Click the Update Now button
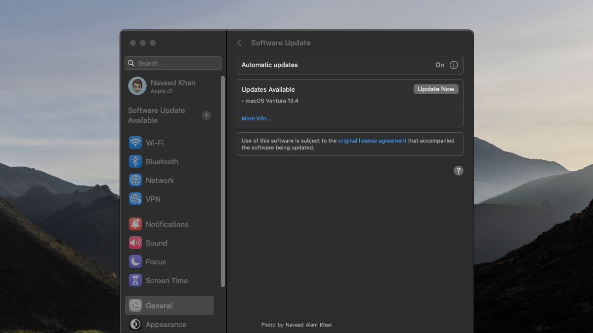Image resolution: width=593 pixels, height=333 pixels. point(436,89)
